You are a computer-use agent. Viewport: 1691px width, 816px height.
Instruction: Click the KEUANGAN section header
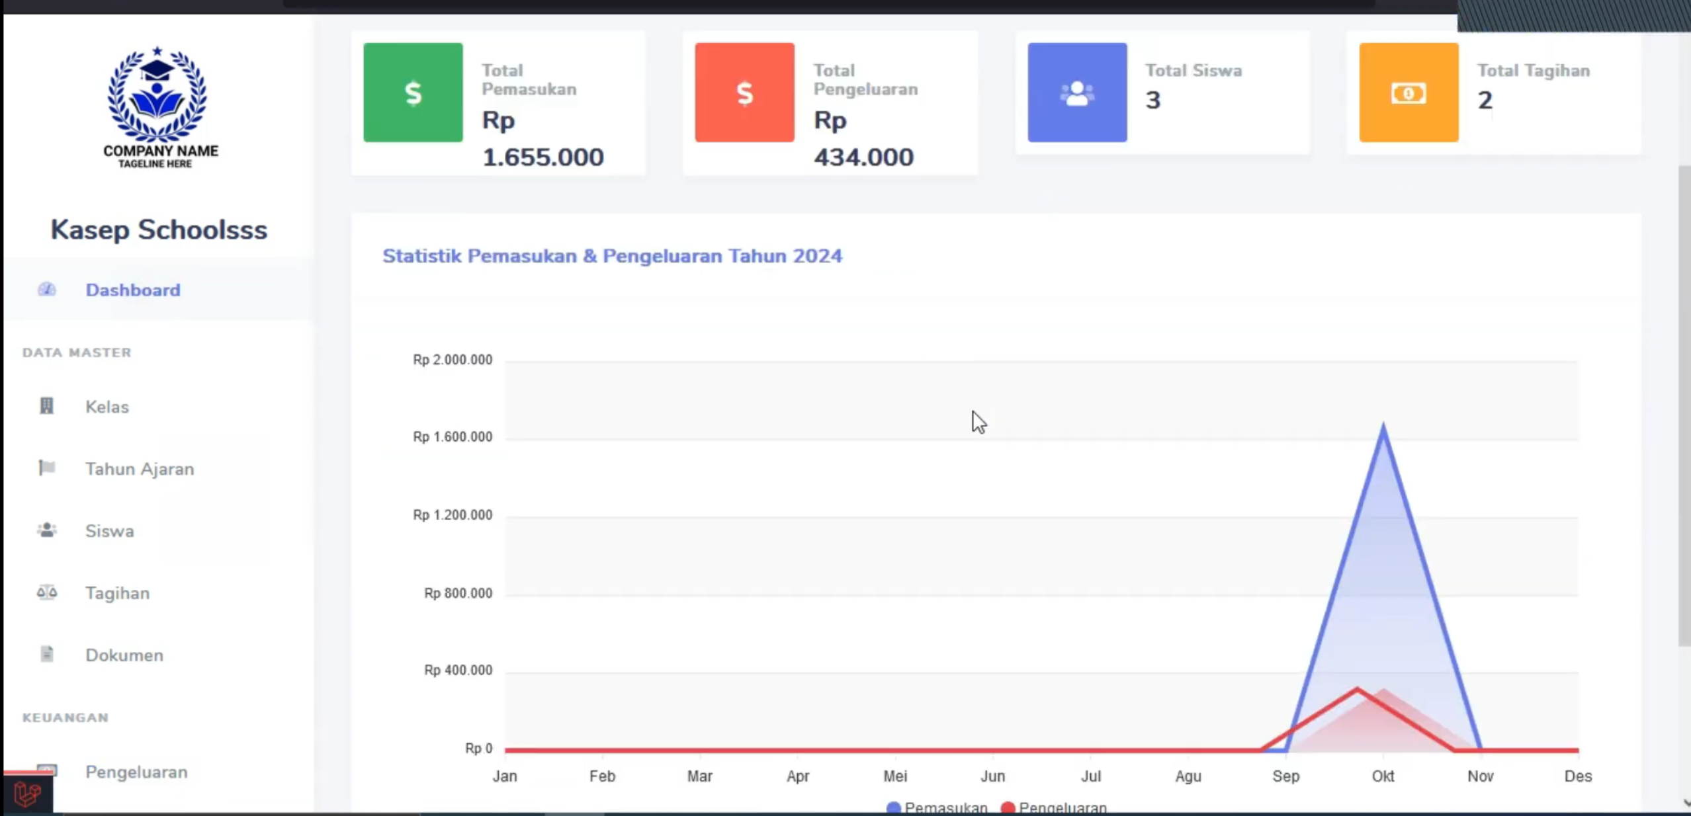pyautogui.click(x=65, y=717)
